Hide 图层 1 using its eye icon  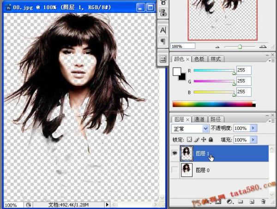175,153
